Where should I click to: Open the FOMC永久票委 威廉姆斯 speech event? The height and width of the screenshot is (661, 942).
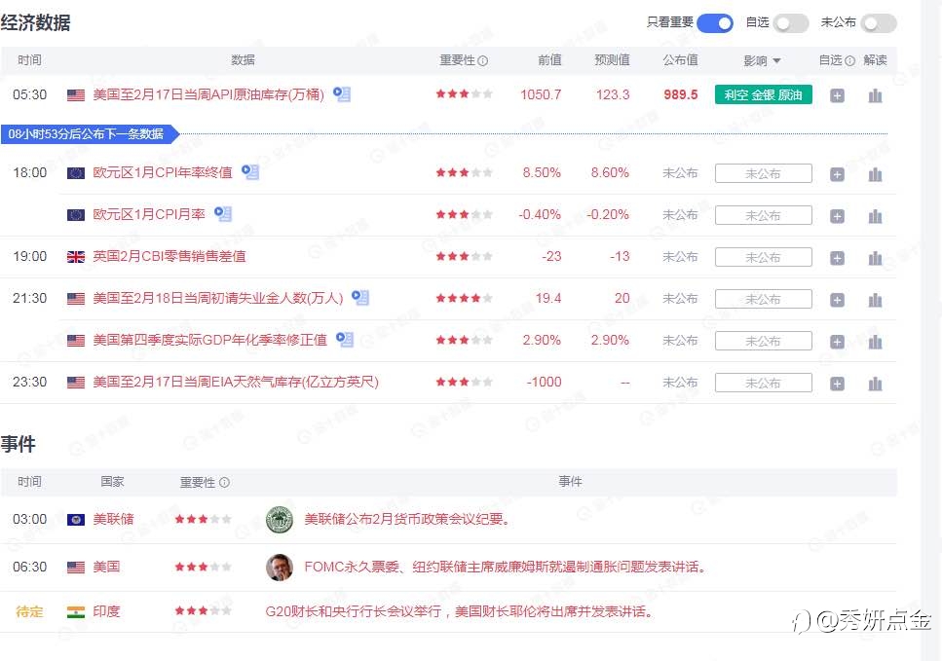coord(505,567)
